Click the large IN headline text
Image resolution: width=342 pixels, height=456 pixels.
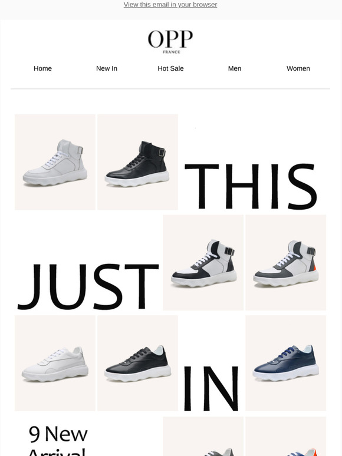211,388
